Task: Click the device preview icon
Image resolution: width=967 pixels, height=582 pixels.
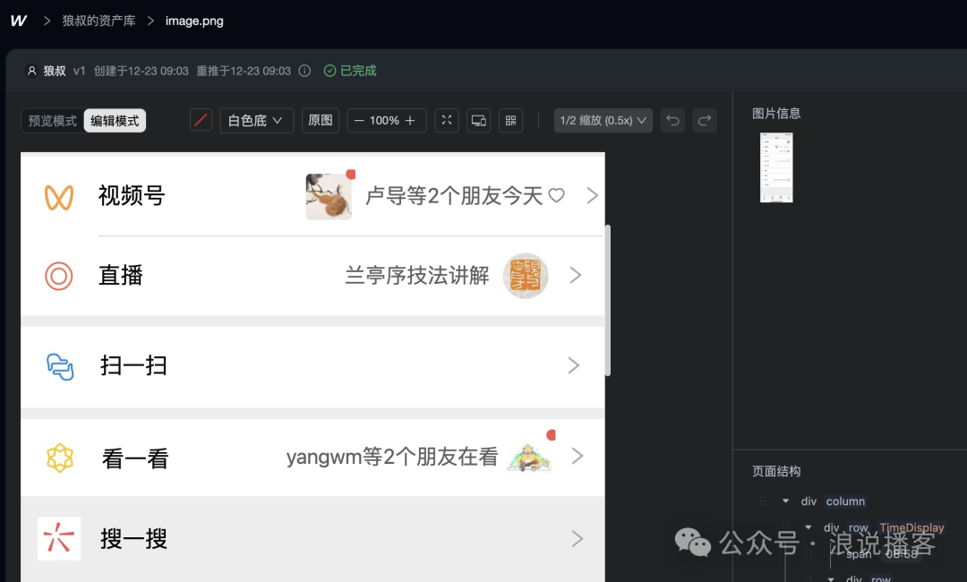Action: 478,120
